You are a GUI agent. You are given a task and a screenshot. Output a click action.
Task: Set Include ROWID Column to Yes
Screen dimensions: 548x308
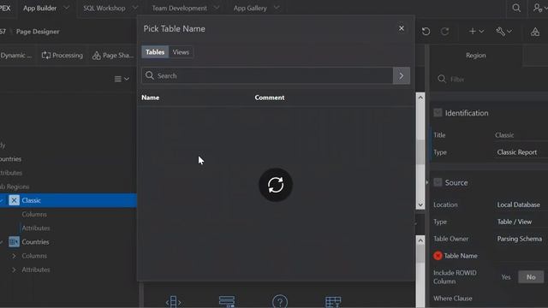[506, 277]
